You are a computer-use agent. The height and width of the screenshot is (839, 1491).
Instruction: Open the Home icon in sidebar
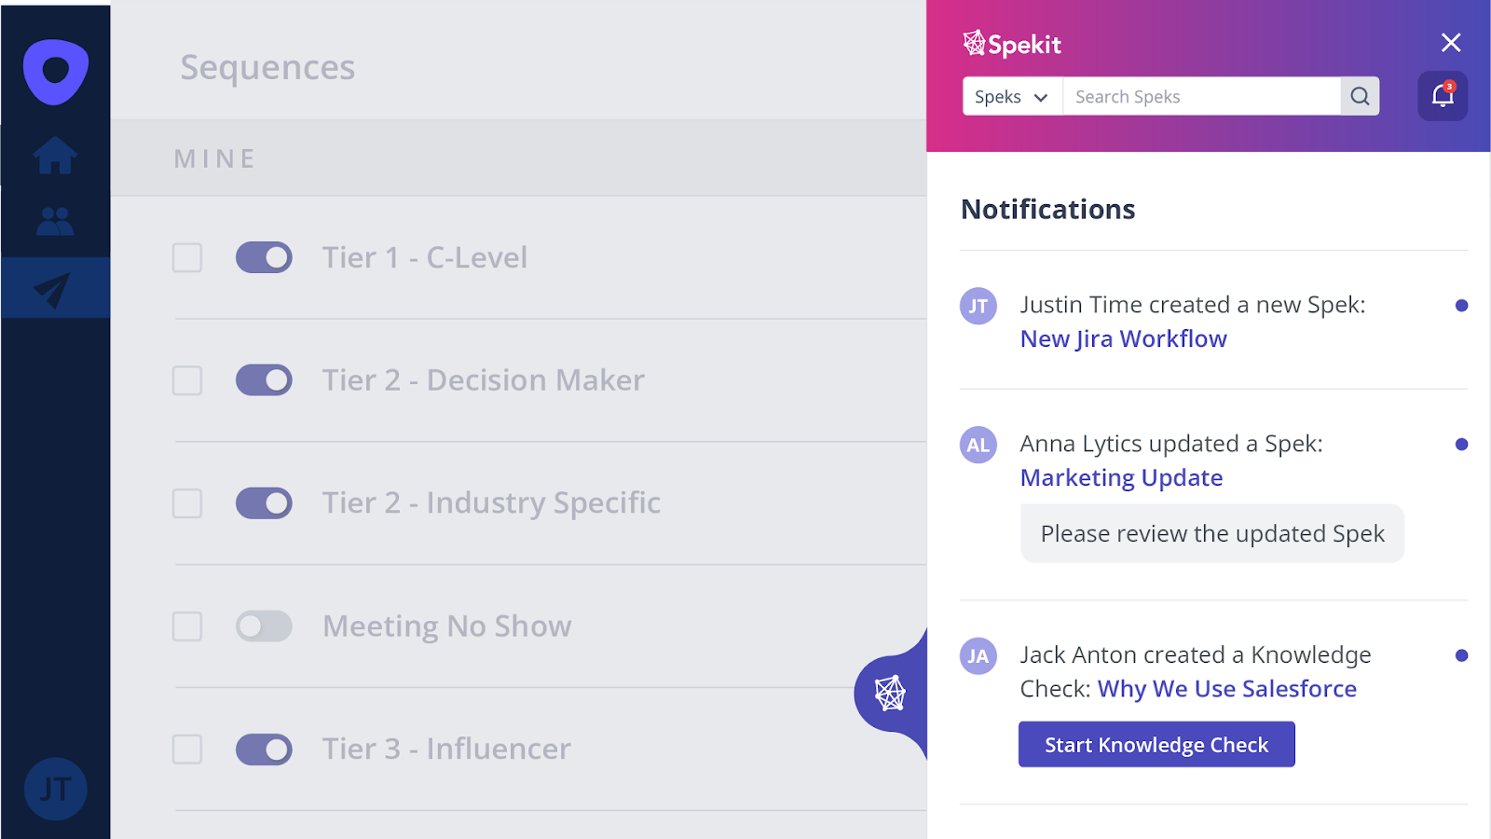[55, 156]
